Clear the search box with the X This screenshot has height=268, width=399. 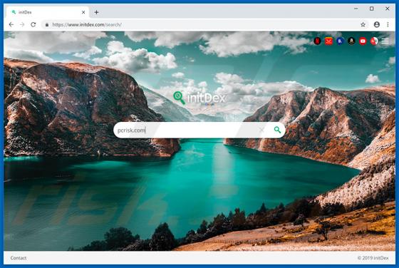[x=261, y=130]
